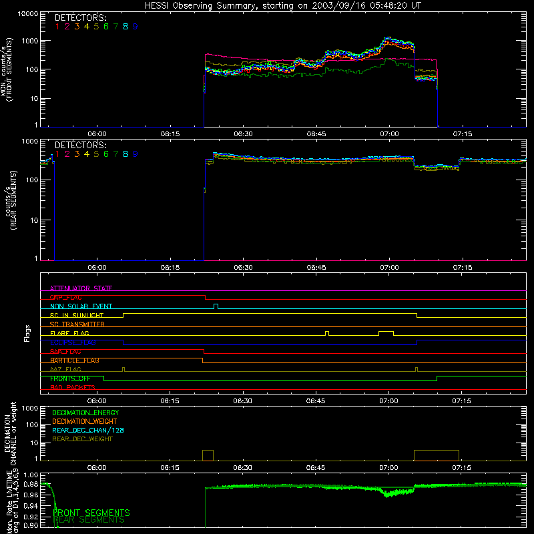Viewport: 534px width, 534px height.
Task: Click the SAA_FLAG label
Action: (x=65, y=352)
